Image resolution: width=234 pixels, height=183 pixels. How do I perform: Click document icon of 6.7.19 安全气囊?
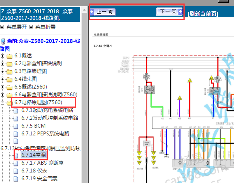[16, 179]
